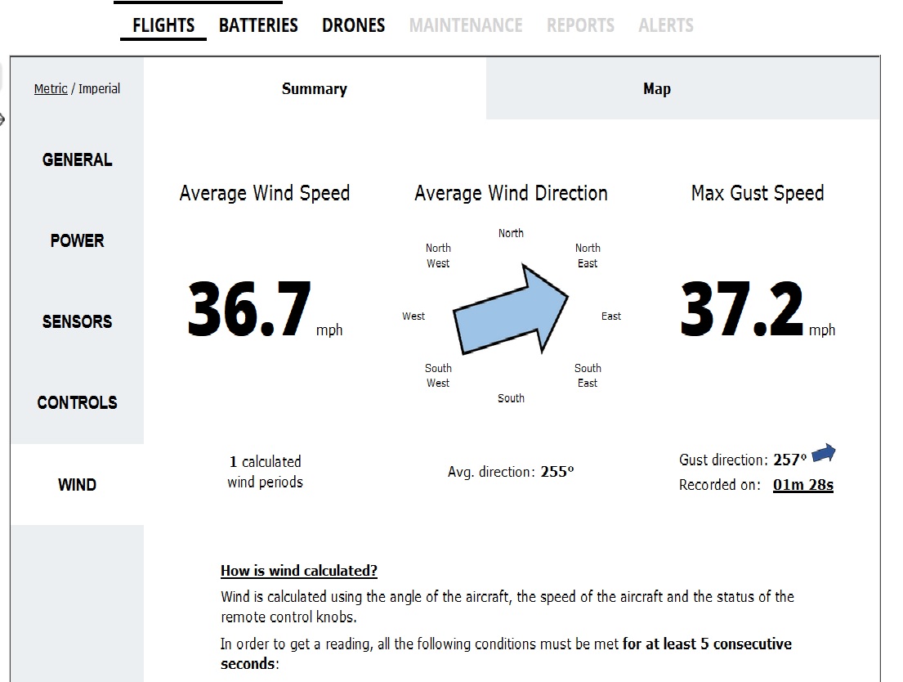
Task: Switch to the Map tab
Action: point(656,89)
